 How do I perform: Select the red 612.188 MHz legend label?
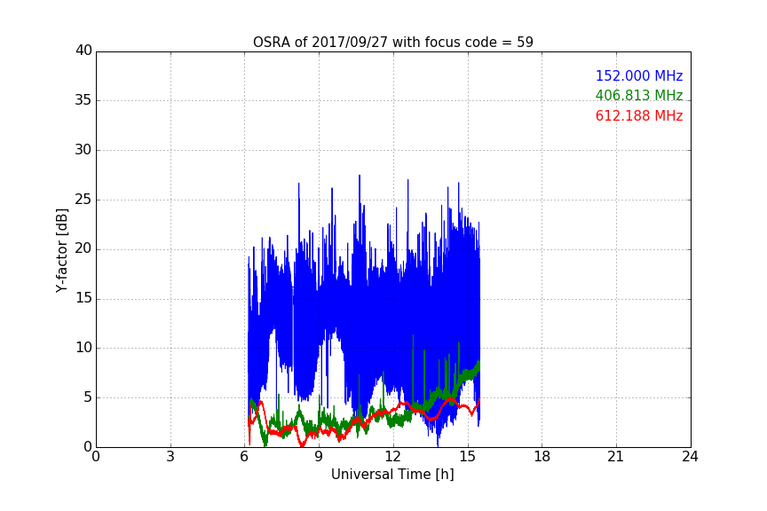point(639,116)
